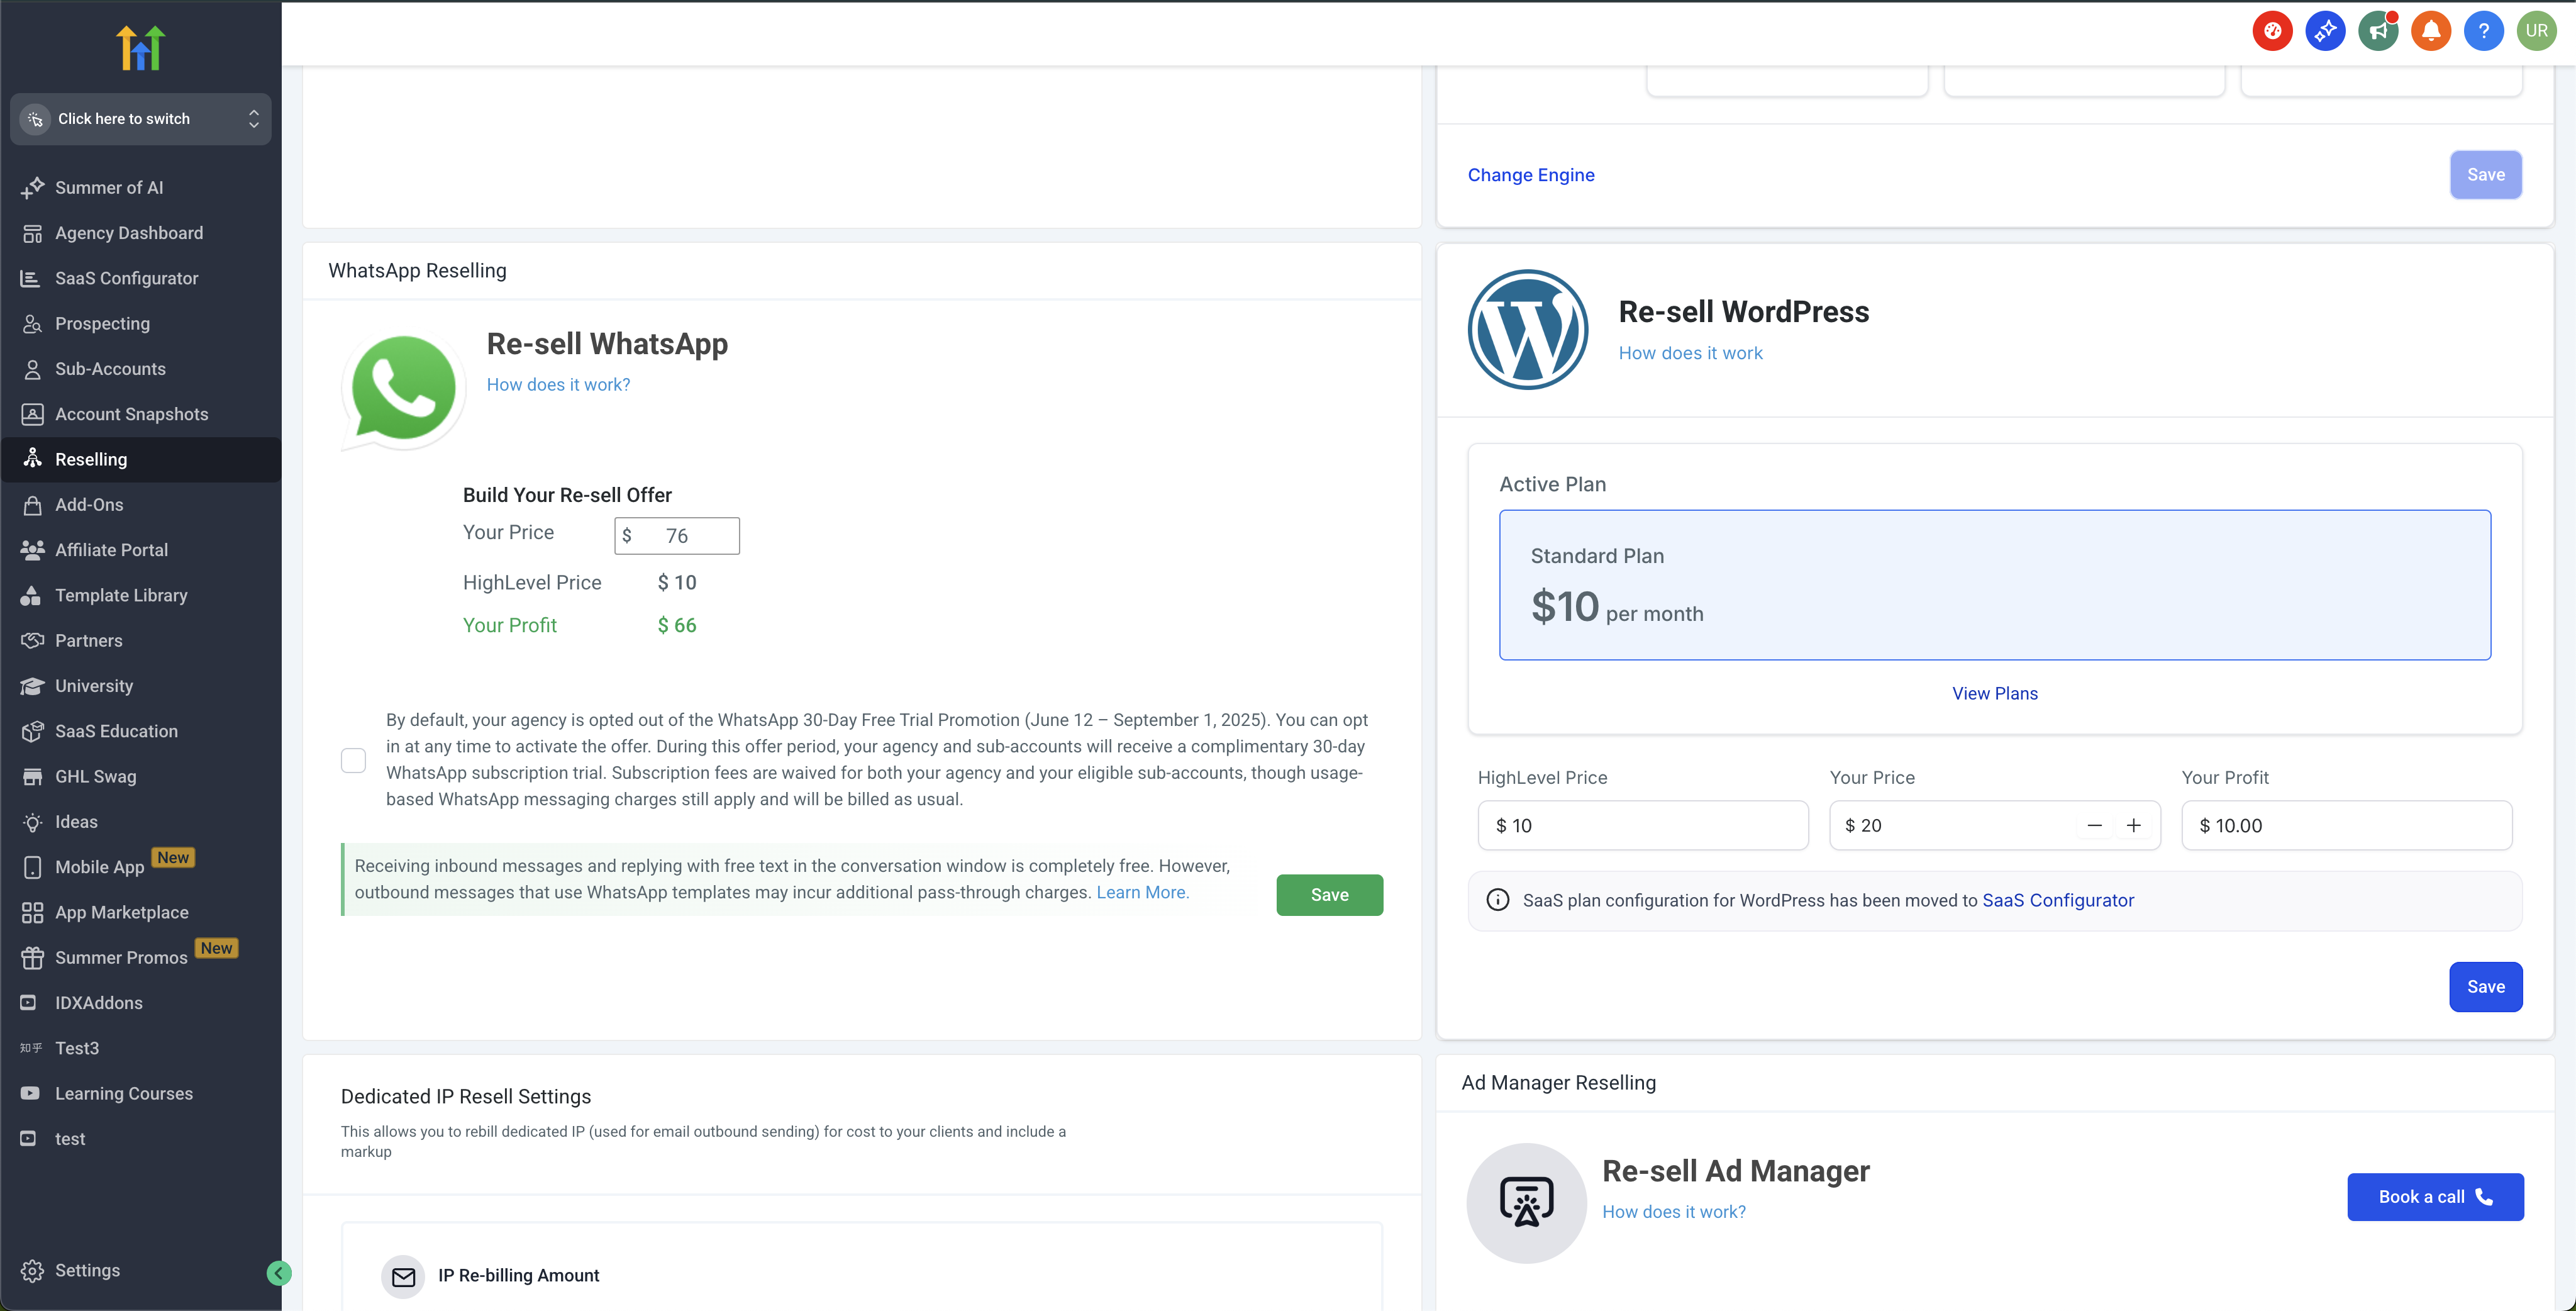Decrease WordPress Your Price with minus
This screenshot has width=2576, height=1311.
coord(2094,825)
